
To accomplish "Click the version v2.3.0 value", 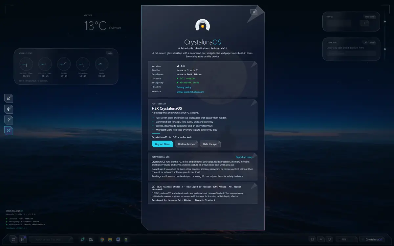I will click(x=181, y=66).
